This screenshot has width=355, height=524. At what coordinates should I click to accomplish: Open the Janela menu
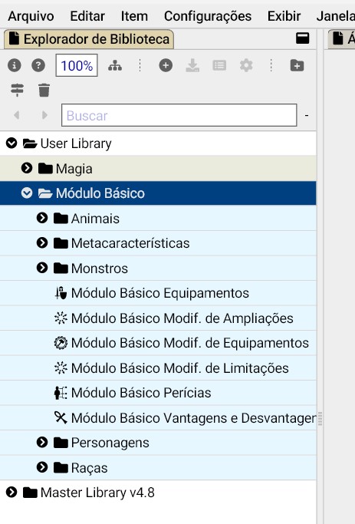[x=335, y=16]
